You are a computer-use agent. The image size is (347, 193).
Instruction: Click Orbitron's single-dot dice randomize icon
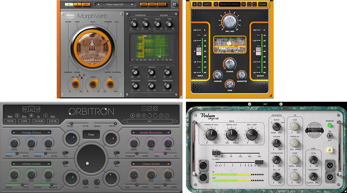[144, 108]
